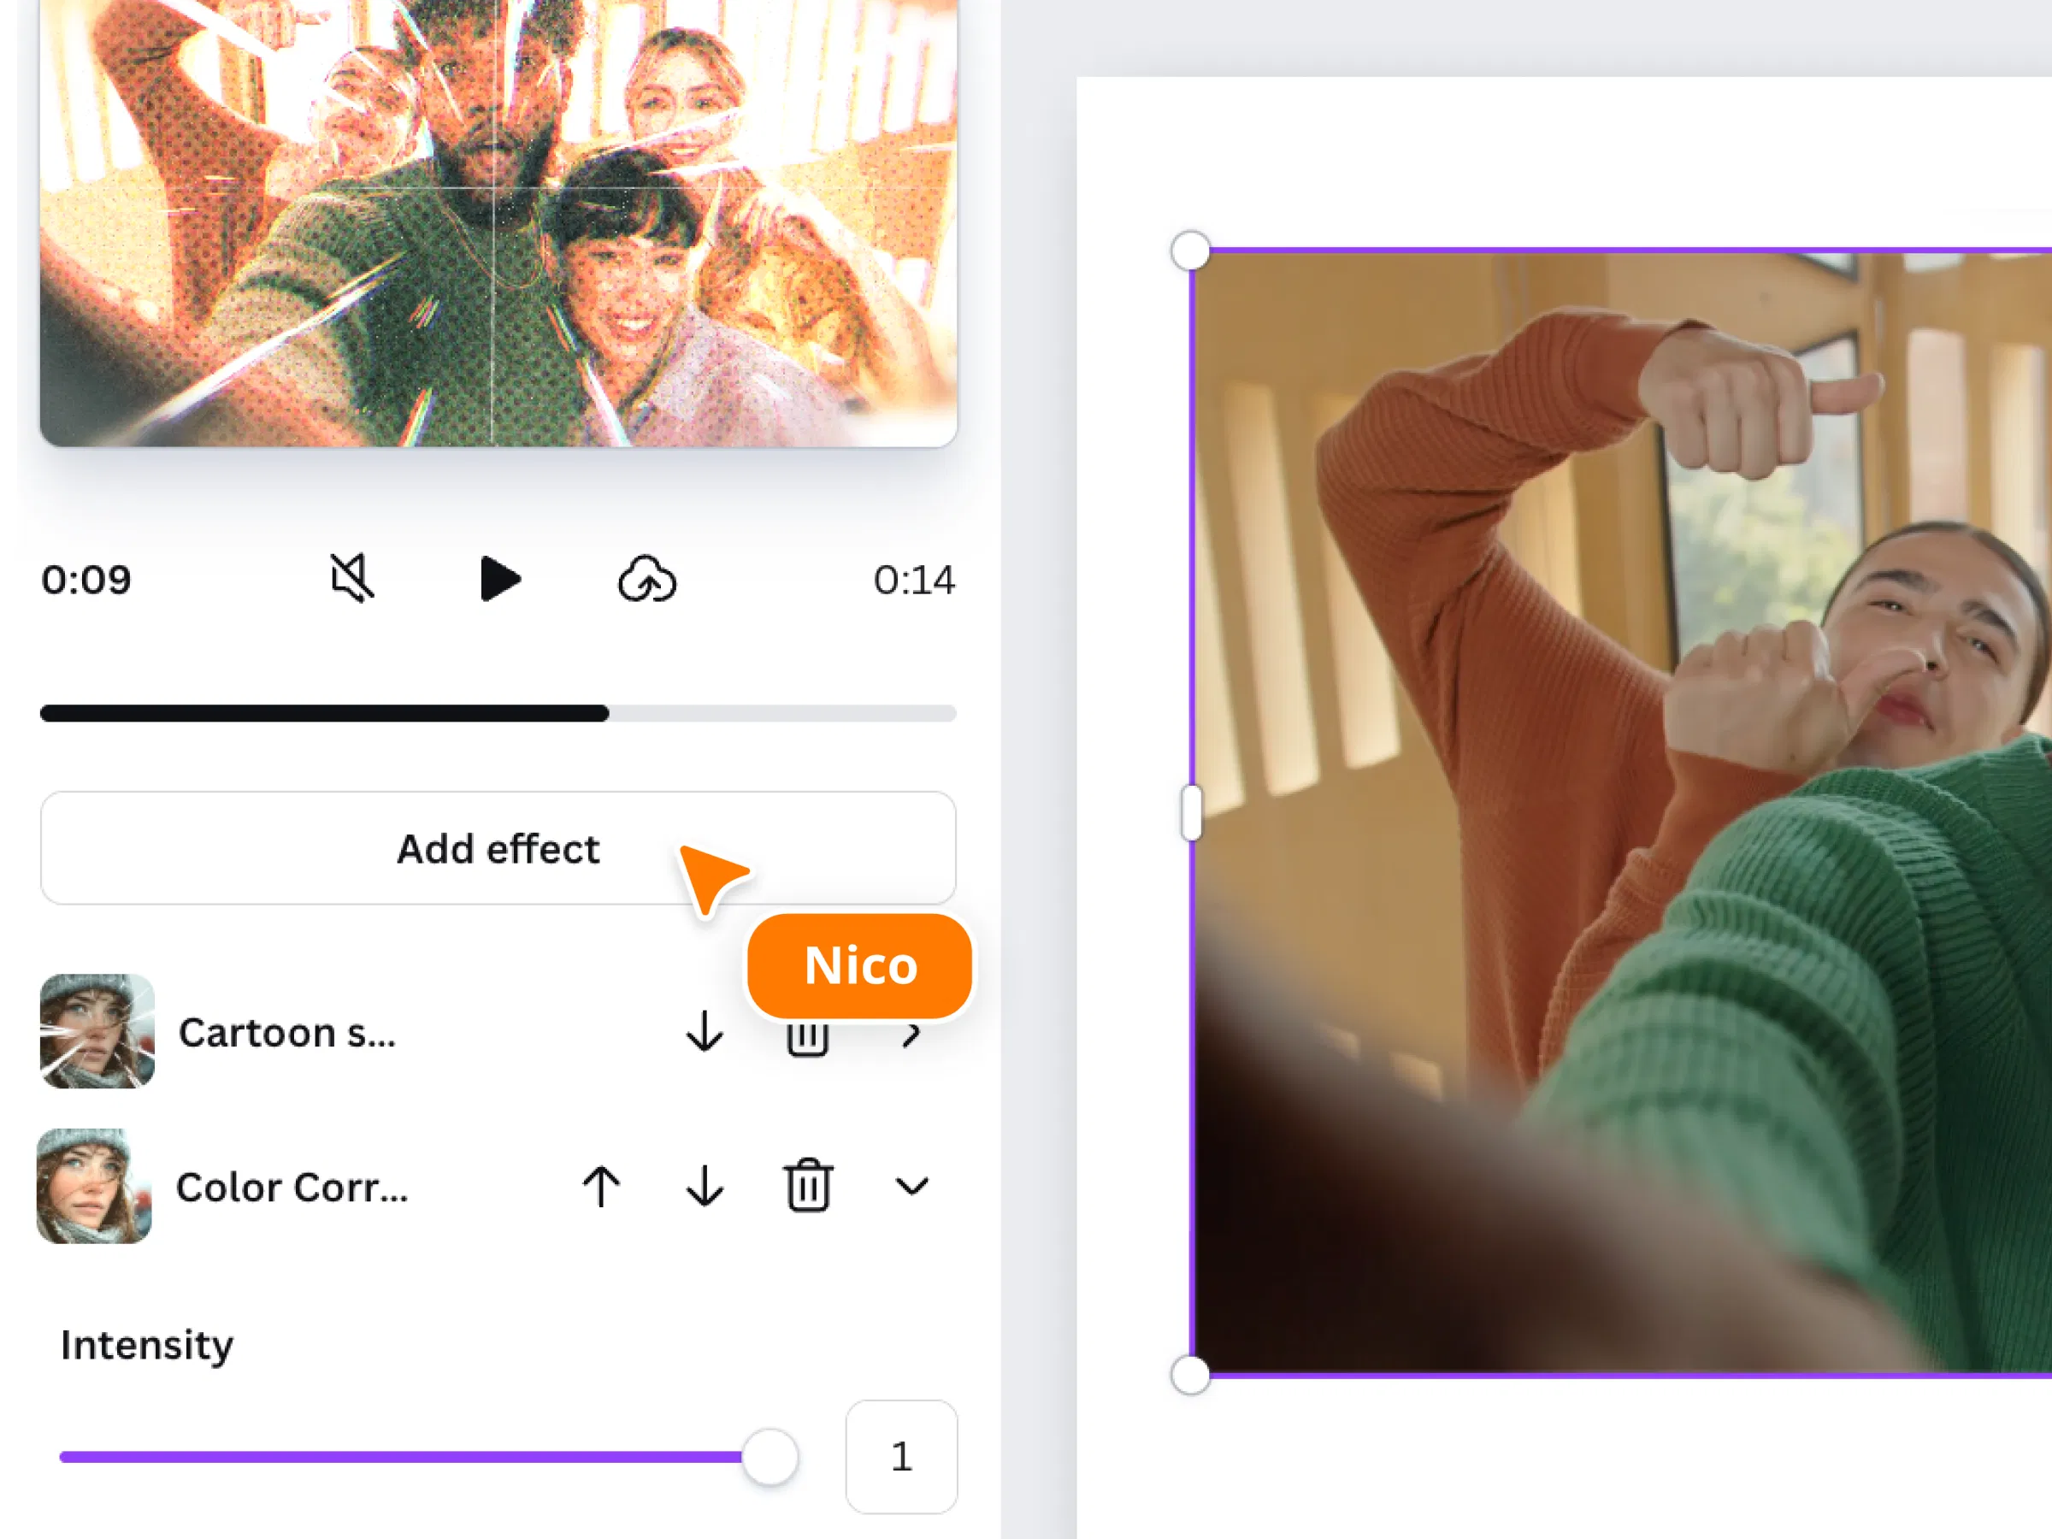Click the cloud upload icon

point(646,579)
